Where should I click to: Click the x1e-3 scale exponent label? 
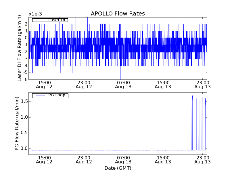click(x=35, y=14)
